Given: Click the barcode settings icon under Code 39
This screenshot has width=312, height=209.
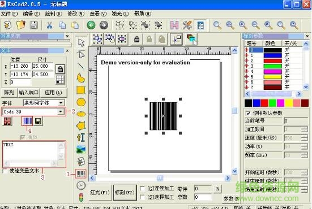Looking at the screenshot, I should pyautogui.click(x=27, y=121).
